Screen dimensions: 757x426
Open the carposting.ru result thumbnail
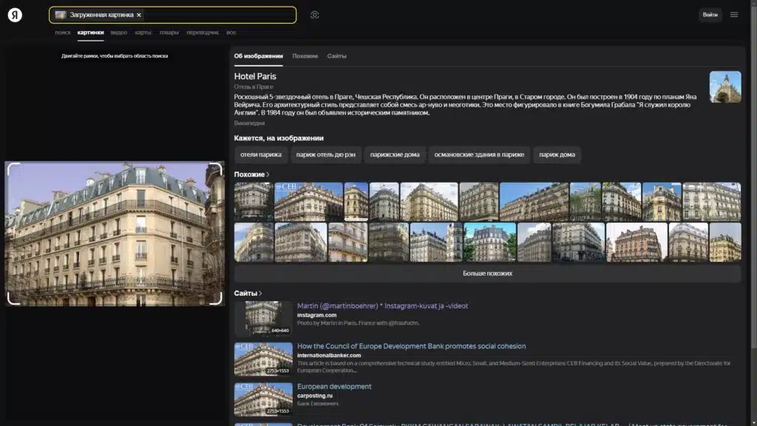tap(263, 399)
